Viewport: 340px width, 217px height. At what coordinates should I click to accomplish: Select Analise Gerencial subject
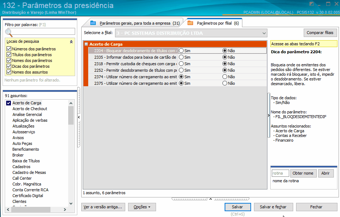click(27, 114)
